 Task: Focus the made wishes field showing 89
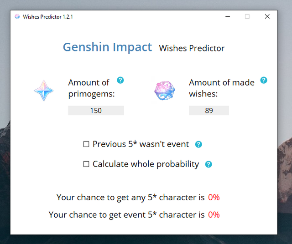(x=209, y=111)
